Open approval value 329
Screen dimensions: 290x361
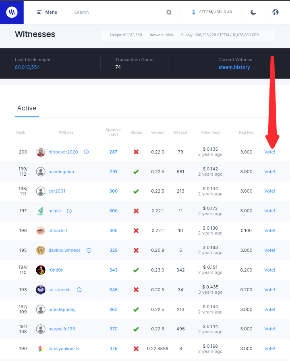114,250
